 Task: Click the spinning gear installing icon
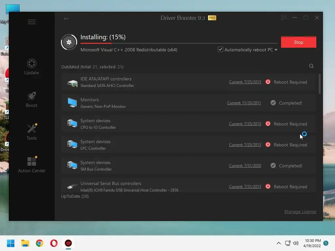coord(69,42)
